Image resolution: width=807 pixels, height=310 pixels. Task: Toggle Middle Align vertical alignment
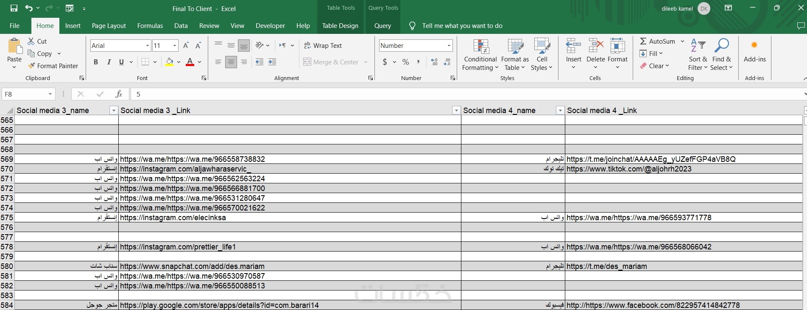231,45
